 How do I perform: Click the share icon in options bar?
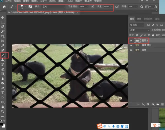coord(155,7)
